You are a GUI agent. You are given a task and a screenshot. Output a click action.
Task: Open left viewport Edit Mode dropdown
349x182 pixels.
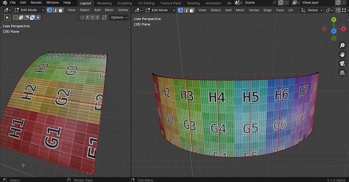point(29,10)
